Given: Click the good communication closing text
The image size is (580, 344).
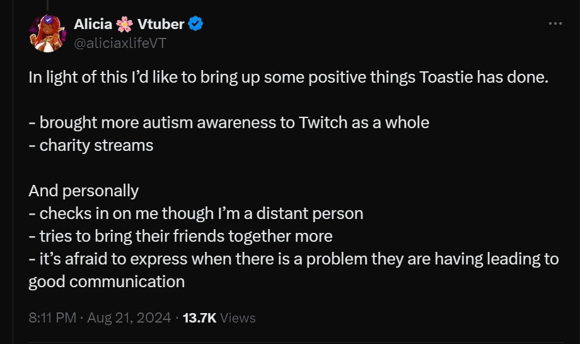Looking at the screenshot, I should (107, 282).
